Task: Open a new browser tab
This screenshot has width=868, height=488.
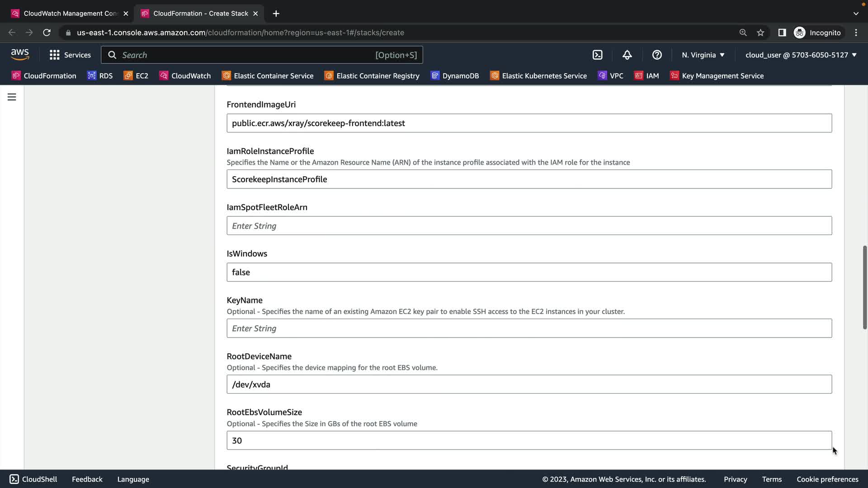Action: click(x=276, y=14)
